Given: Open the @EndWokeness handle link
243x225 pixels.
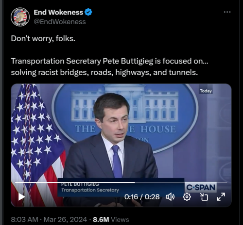Looking at the screenshot, I should [60, 22].
